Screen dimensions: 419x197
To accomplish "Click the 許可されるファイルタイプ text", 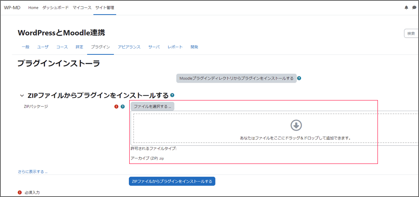I will click(x=154, y=149).
